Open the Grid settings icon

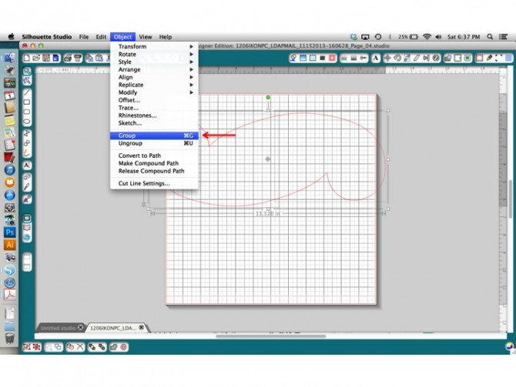point(509,58)
